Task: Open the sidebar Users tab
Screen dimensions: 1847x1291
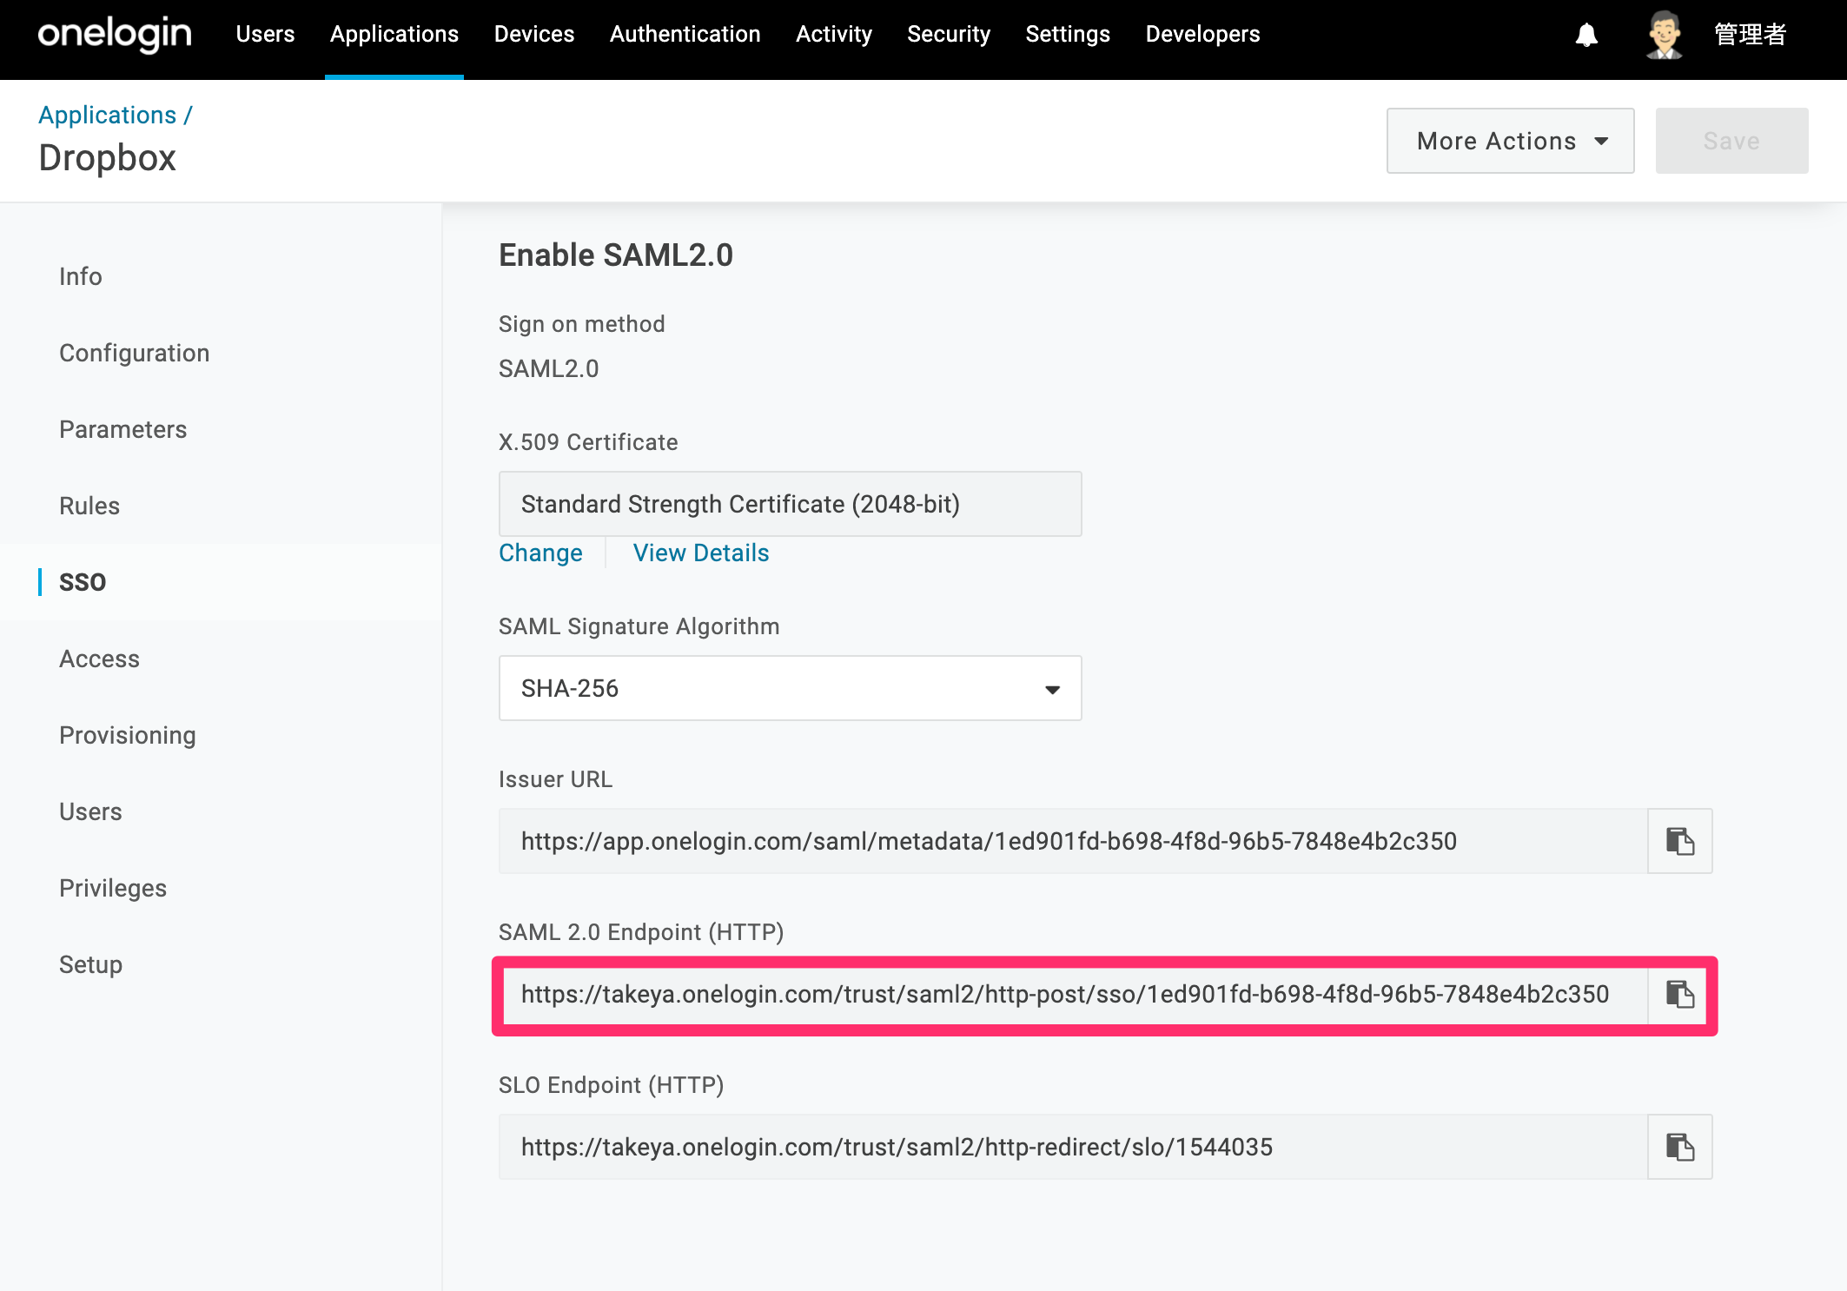Action: pos(90,811)
